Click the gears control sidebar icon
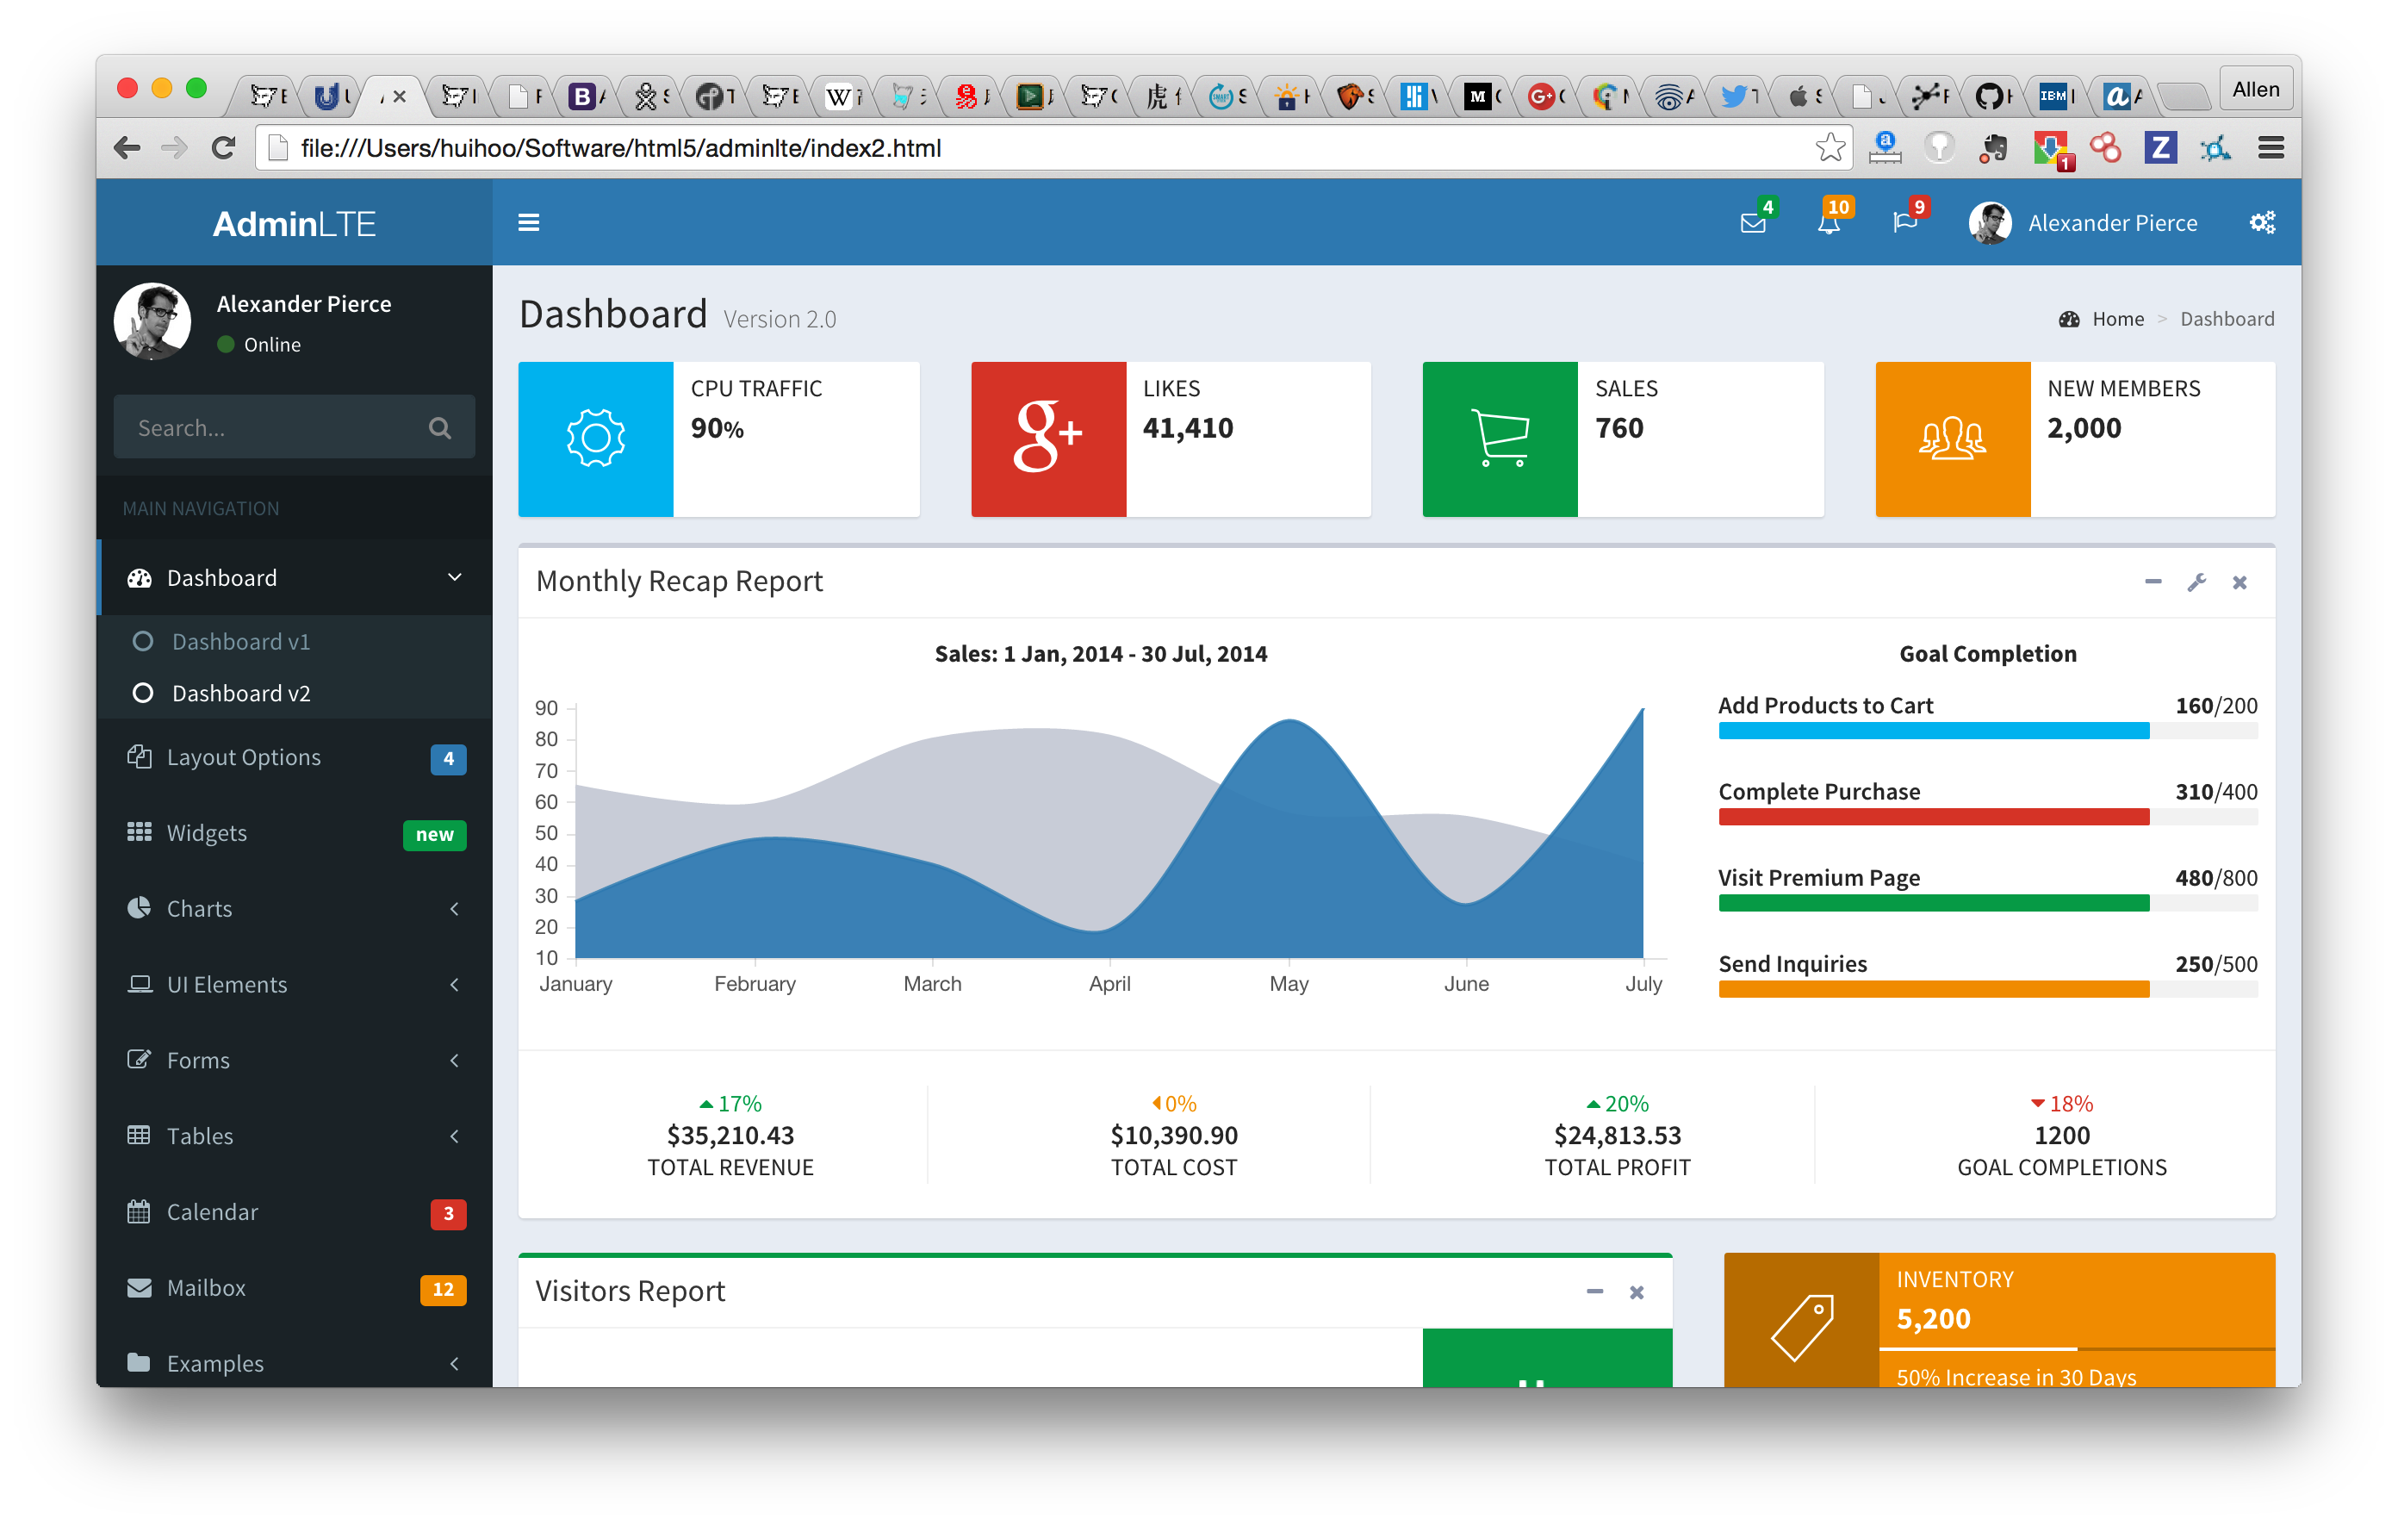 2262,223
